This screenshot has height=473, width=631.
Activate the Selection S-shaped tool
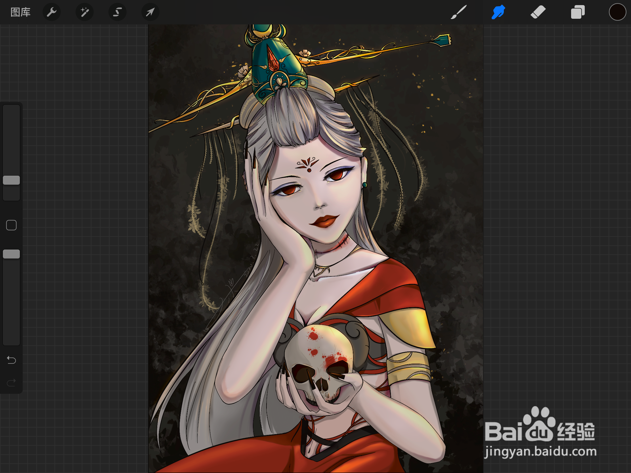(117, 12)
